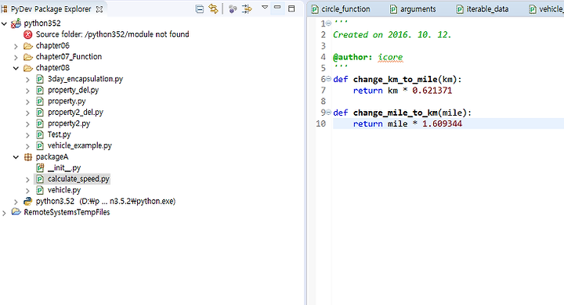Fold the docstring at line 1
The image size is (564, 305).
pos(328,23)
